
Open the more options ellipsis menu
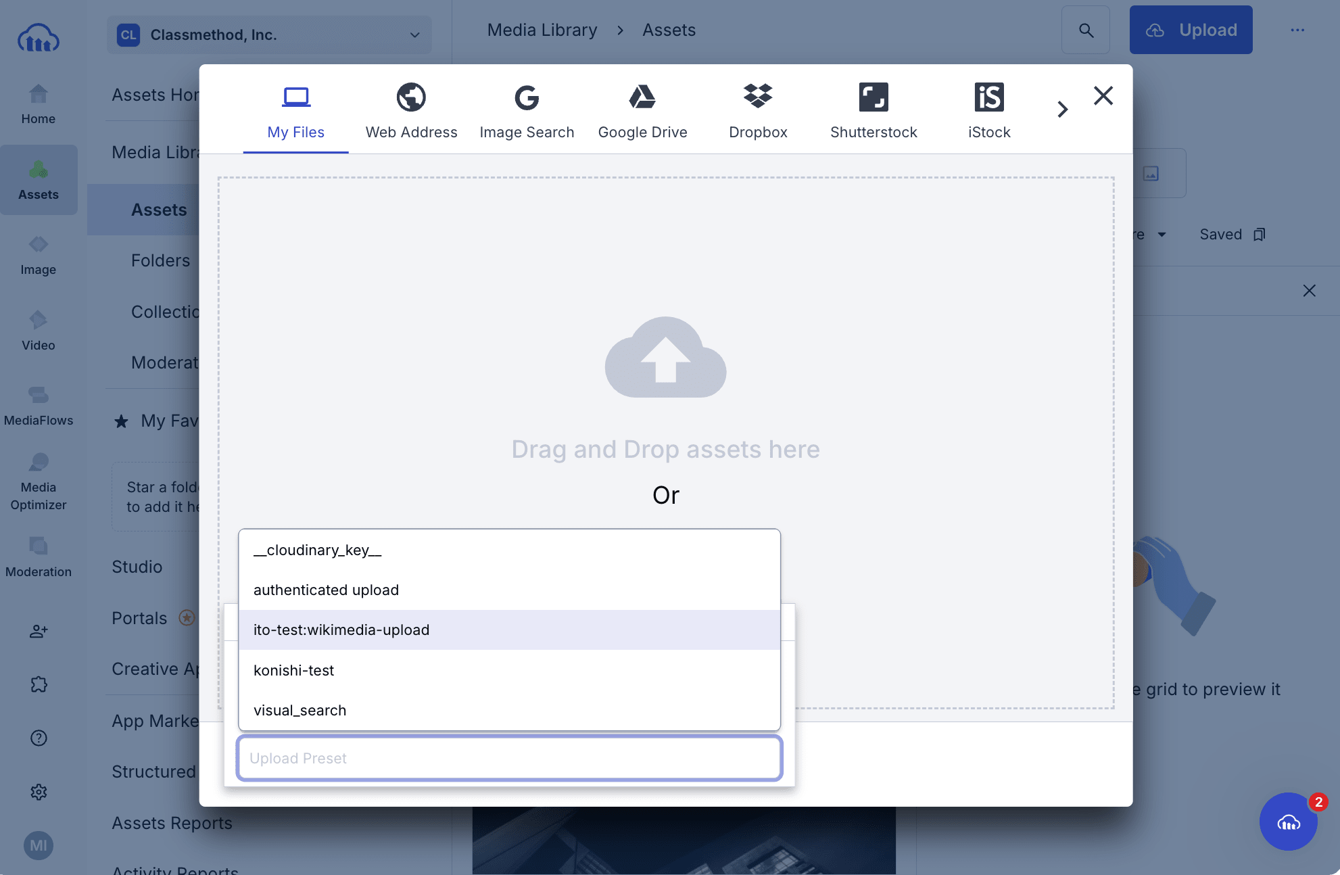click(1297, 30)
